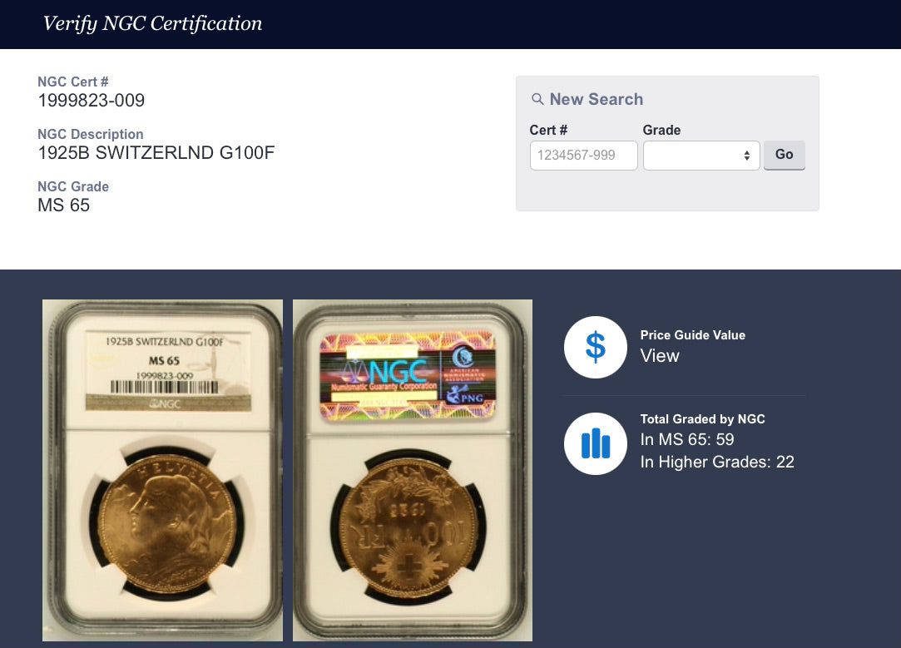Click the MS 65 grade value text
901x648 pixels.
pyautogui.click(x=64, y=205)
